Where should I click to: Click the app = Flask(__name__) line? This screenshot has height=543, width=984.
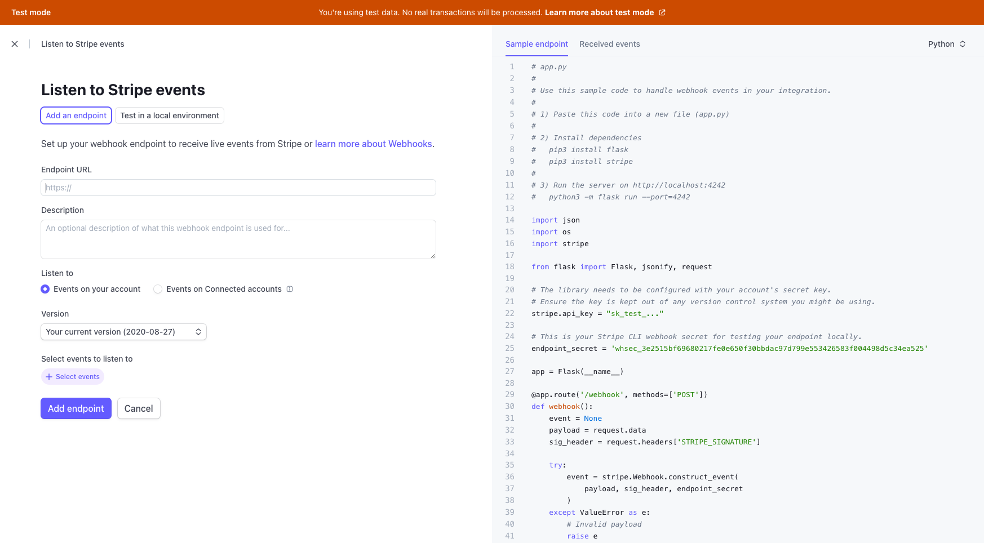[x=577, y=372]
